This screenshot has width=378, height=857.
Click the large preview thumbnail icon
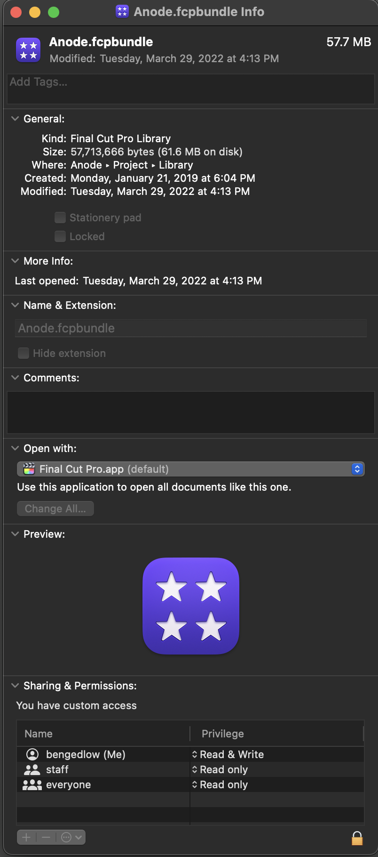coord(191,606)
